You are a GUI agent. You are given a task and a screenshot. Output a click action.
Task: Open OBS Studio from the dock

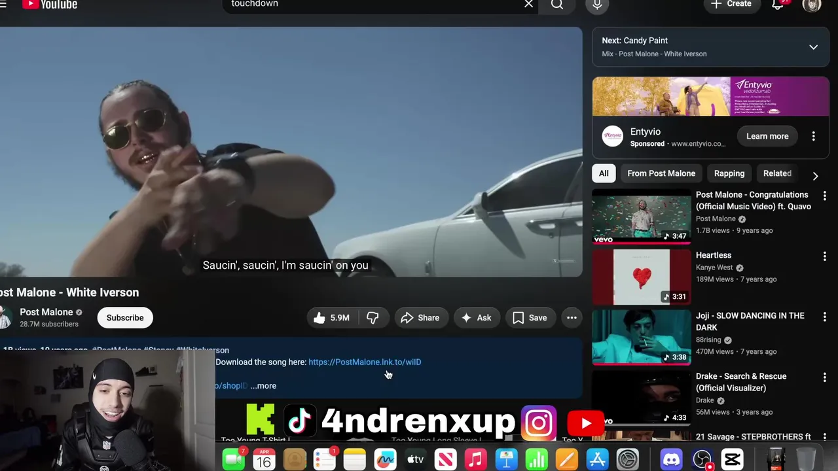pyautogui.click(x=702, y=460)
